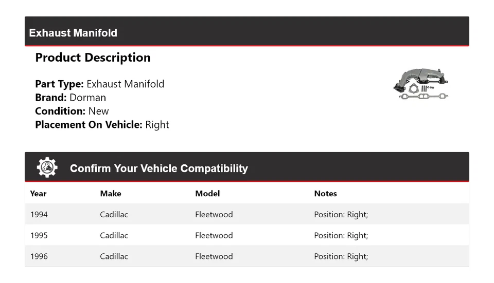
Task: Select the Product Description heading
Action: point(93,58)
